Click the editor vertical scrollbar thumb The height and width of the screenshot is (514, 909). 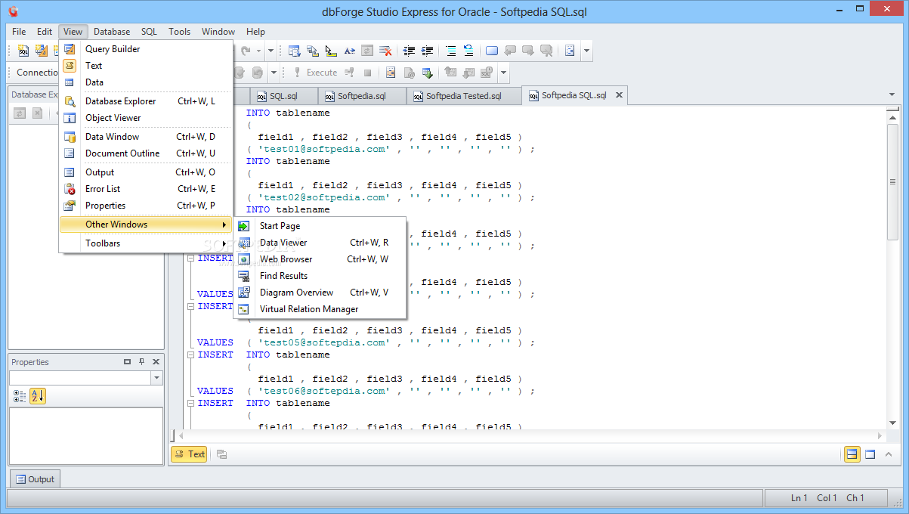click(893, 181)
